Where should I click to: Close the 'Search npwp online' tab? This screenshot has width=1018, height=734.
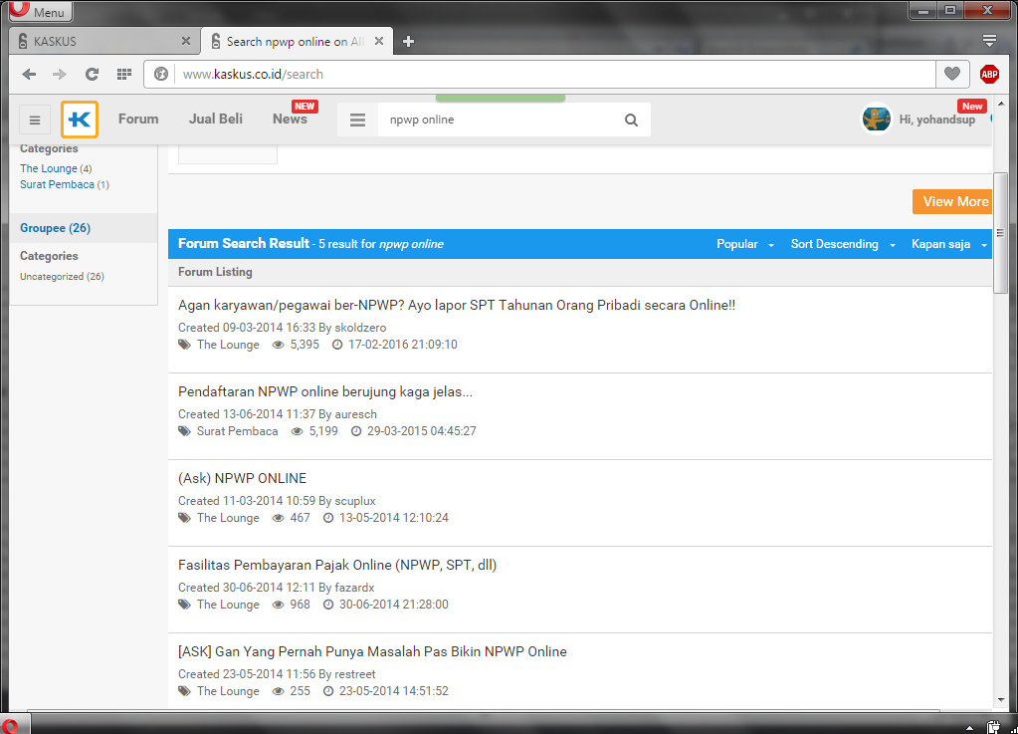pos(379,41)
